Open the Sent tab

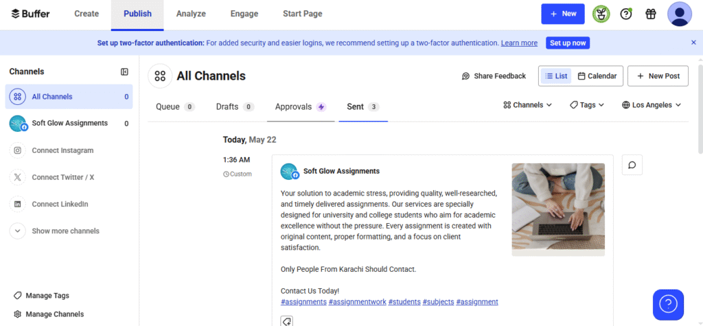(x=363, y=107)
